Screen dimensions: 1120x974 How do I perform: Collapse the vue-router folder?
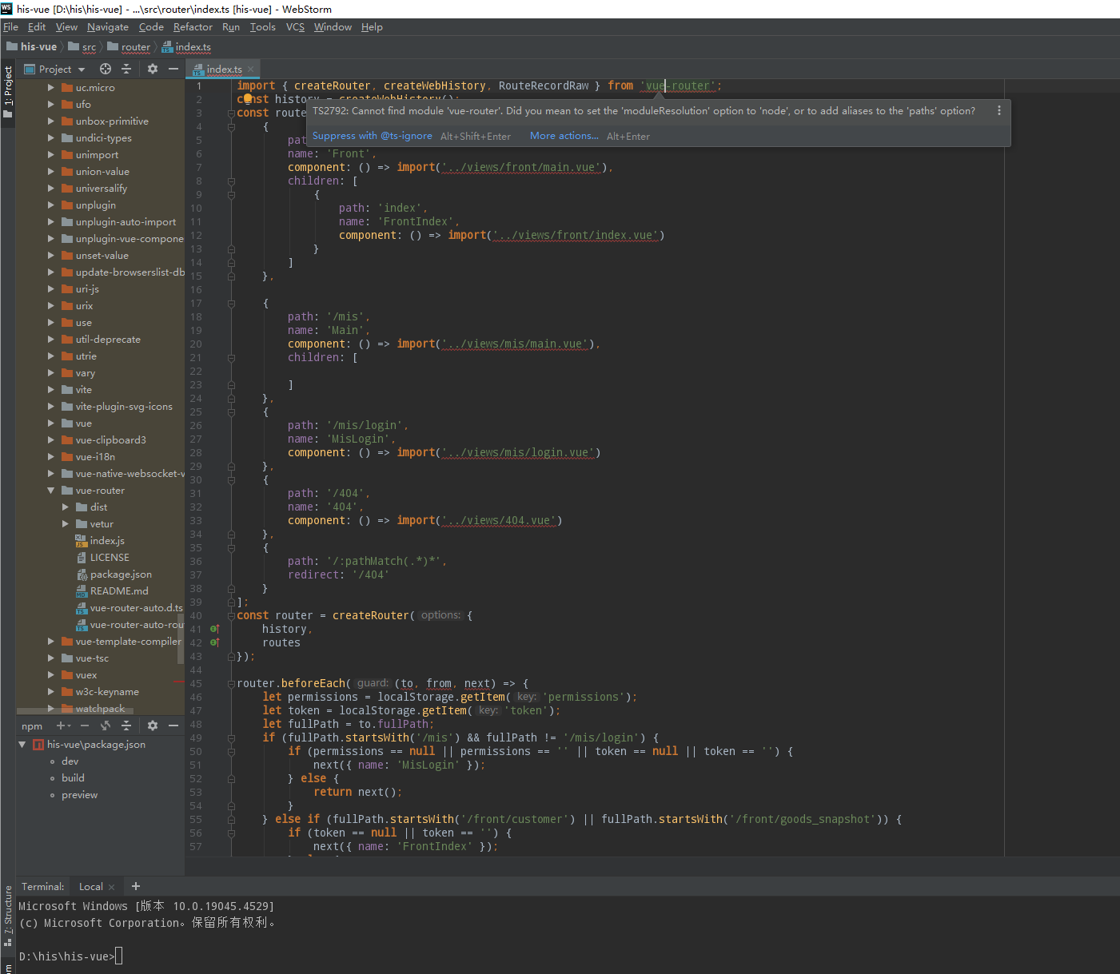(x=51, y=491)
